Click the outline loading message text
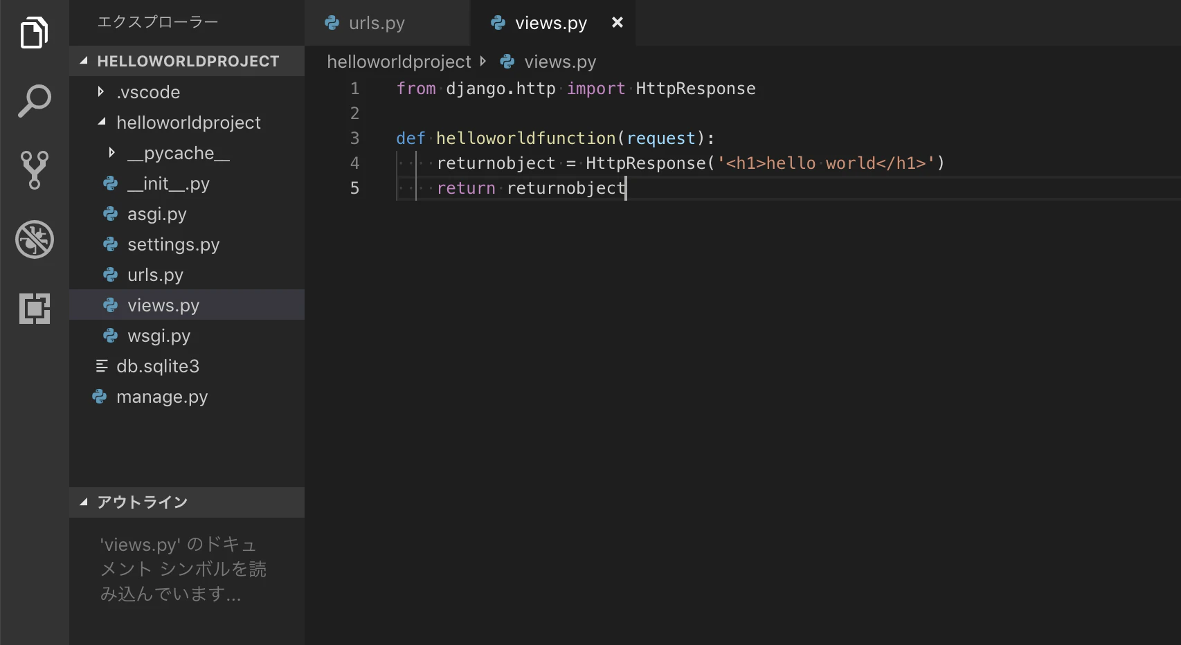This screenshot has width=1181, height=645. (x=183, y=569)
